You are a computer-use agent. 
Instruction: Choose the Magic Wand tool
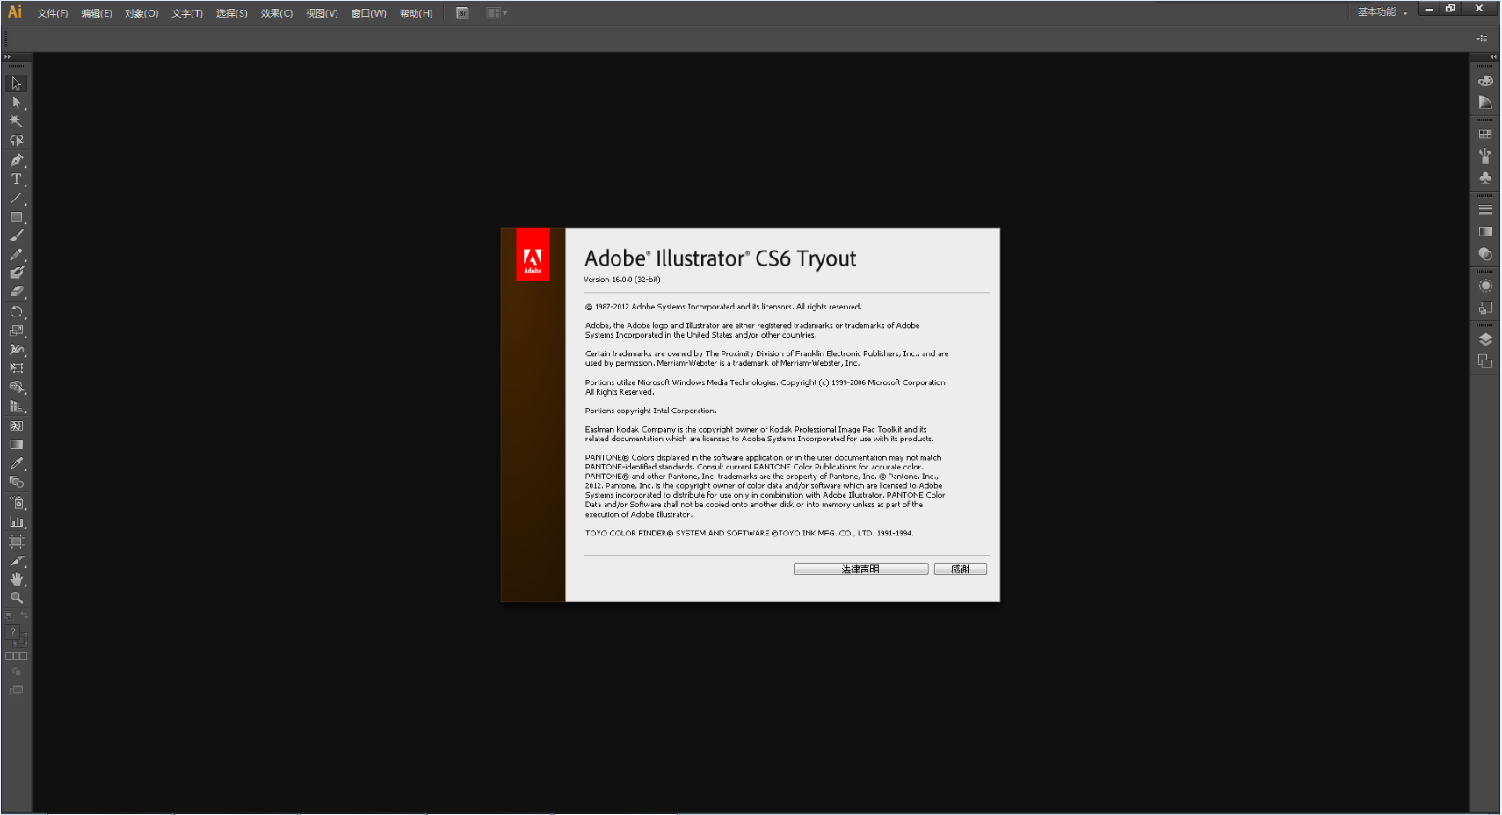17,121
